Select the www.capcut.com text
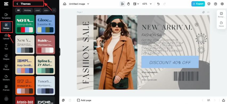Screen dimensions: 227x104 149,80
